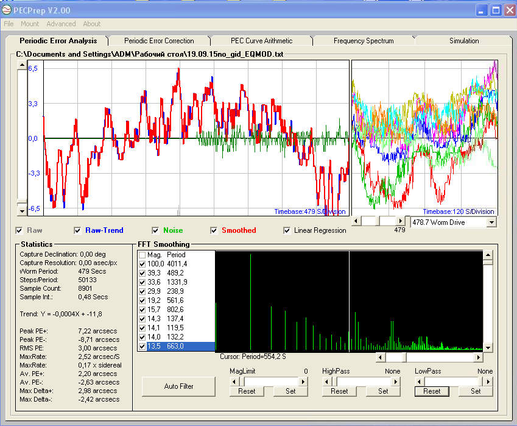
Task: Click the RMS PE 3,00 arcsecs value
Action: pyautogui.click(x=97, y=348)
